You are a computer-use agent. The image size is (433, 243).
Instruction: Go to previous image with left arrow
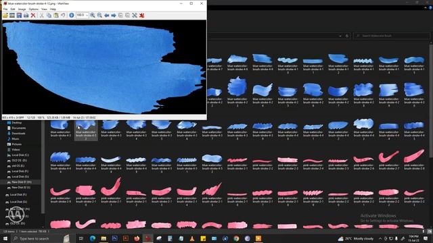pos(107,16)
